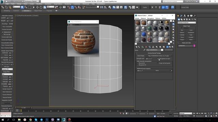Open the Modifiers menu

[39, 4]
